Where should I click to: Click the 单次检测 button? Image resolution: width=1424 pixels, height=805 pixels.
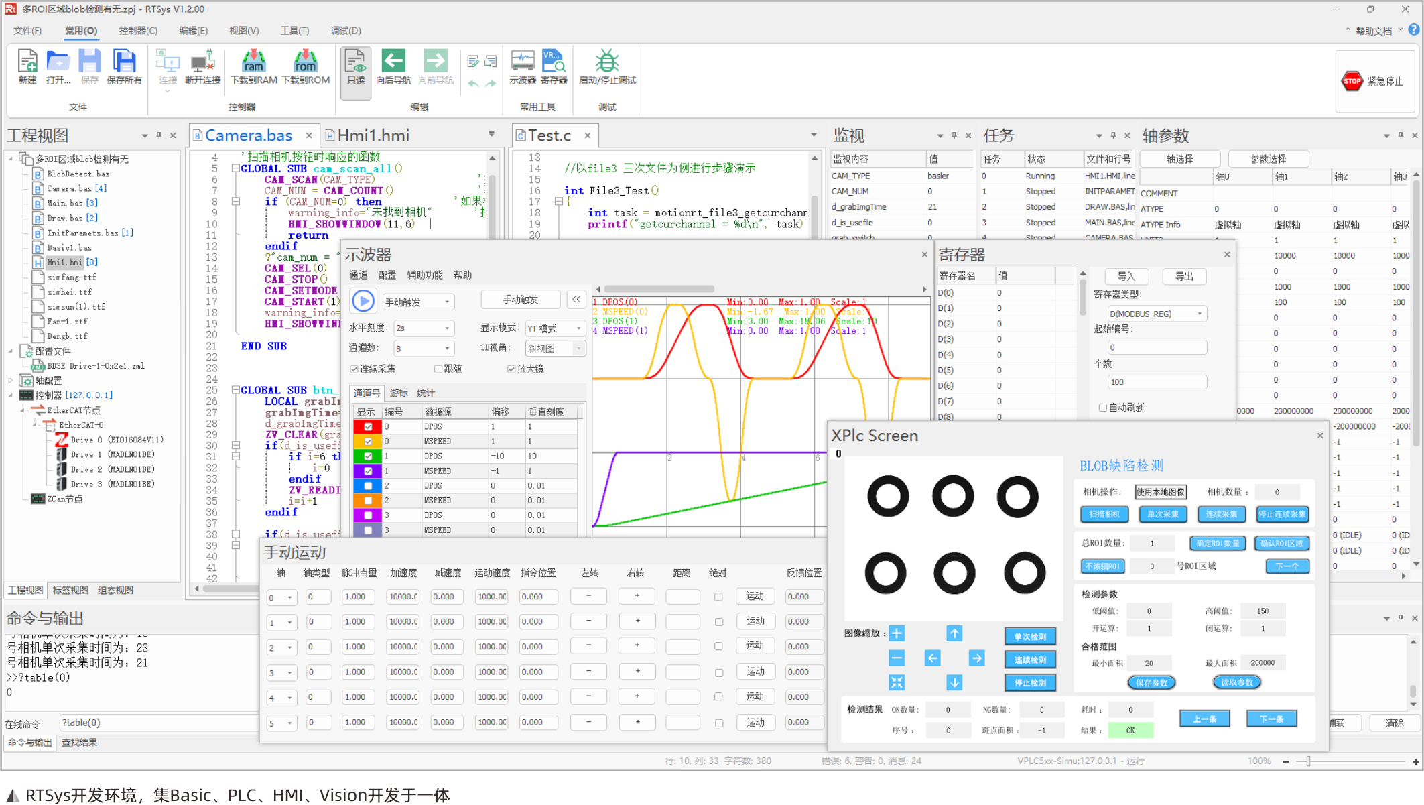pos(1031,637)
